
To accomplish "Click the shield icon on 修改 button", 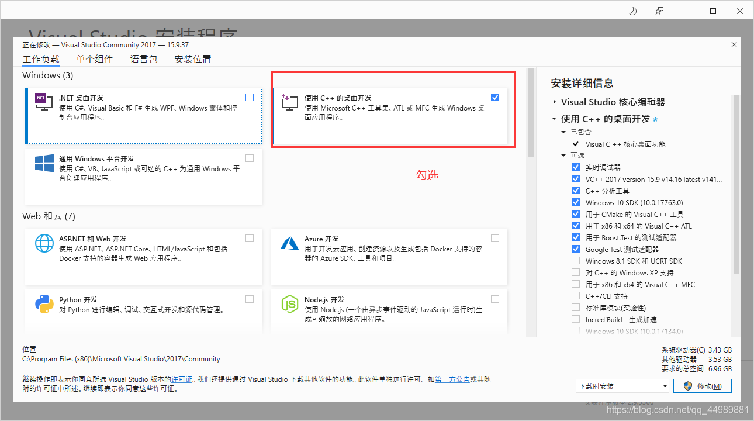I will pyautogui.click(x=688, y=386).
